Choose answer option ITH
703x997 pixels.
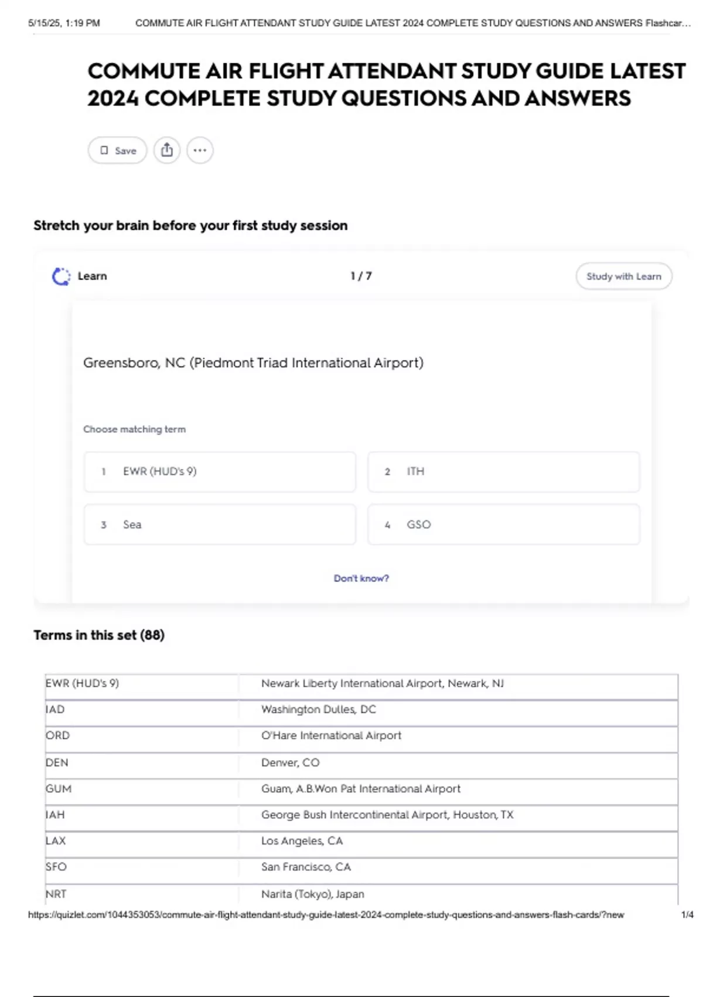503,472
